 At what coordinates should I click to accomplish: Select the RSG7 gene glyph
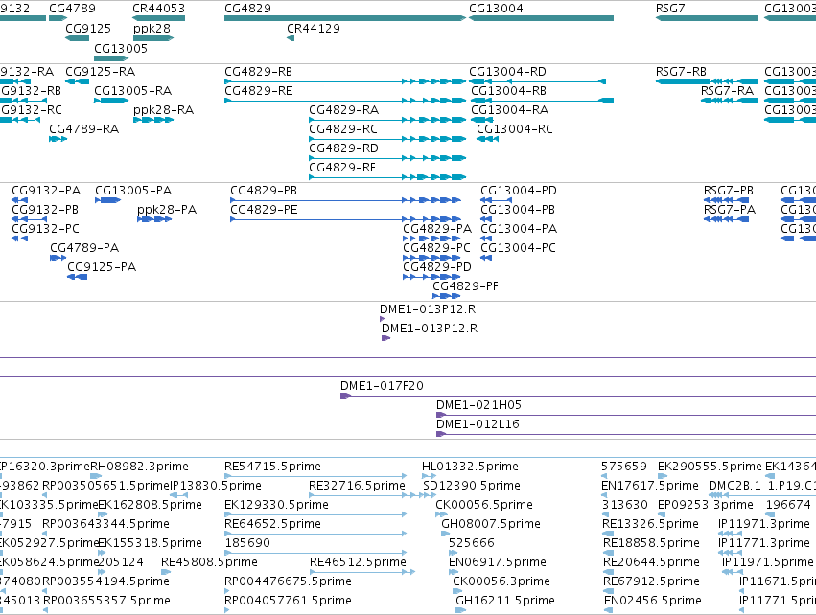coord(706,18)
